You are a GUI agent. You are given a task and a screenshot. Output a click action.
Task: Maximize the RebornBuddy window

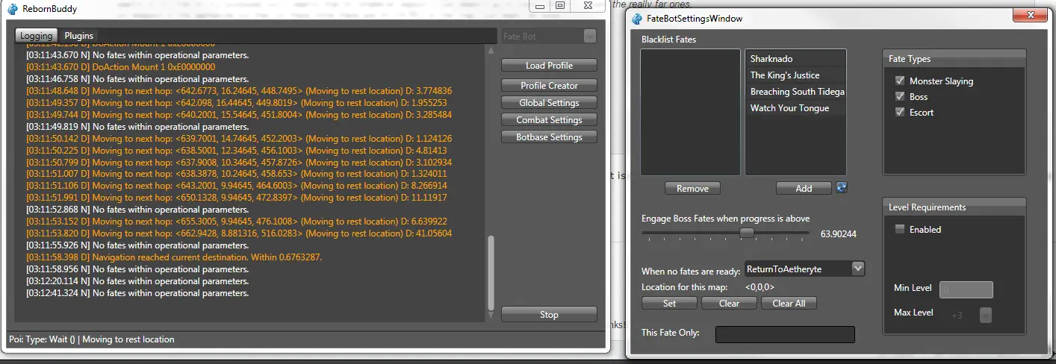click(559, 6)
